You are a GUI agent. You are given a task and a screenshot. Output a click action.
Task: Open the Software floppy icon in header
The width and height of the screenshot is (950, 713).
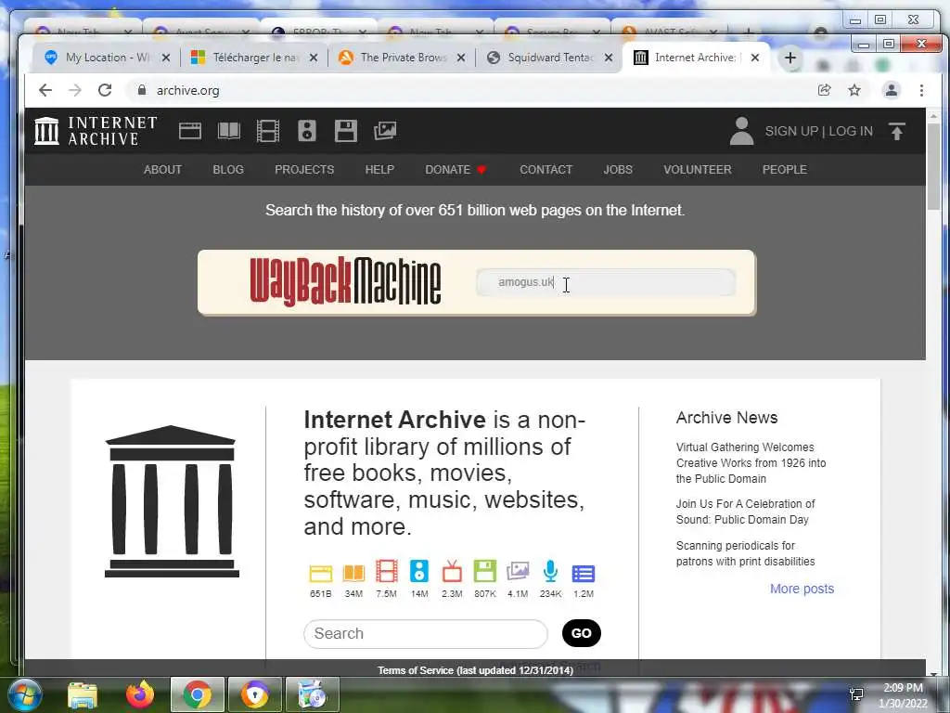pyautogui.click(x=346, y=131)
